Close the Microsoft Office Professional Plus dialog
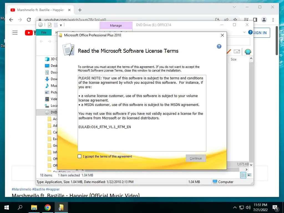The image size is (284, 213). 222,35
